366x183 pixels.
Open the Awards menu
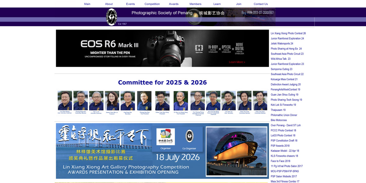[174, 4]
